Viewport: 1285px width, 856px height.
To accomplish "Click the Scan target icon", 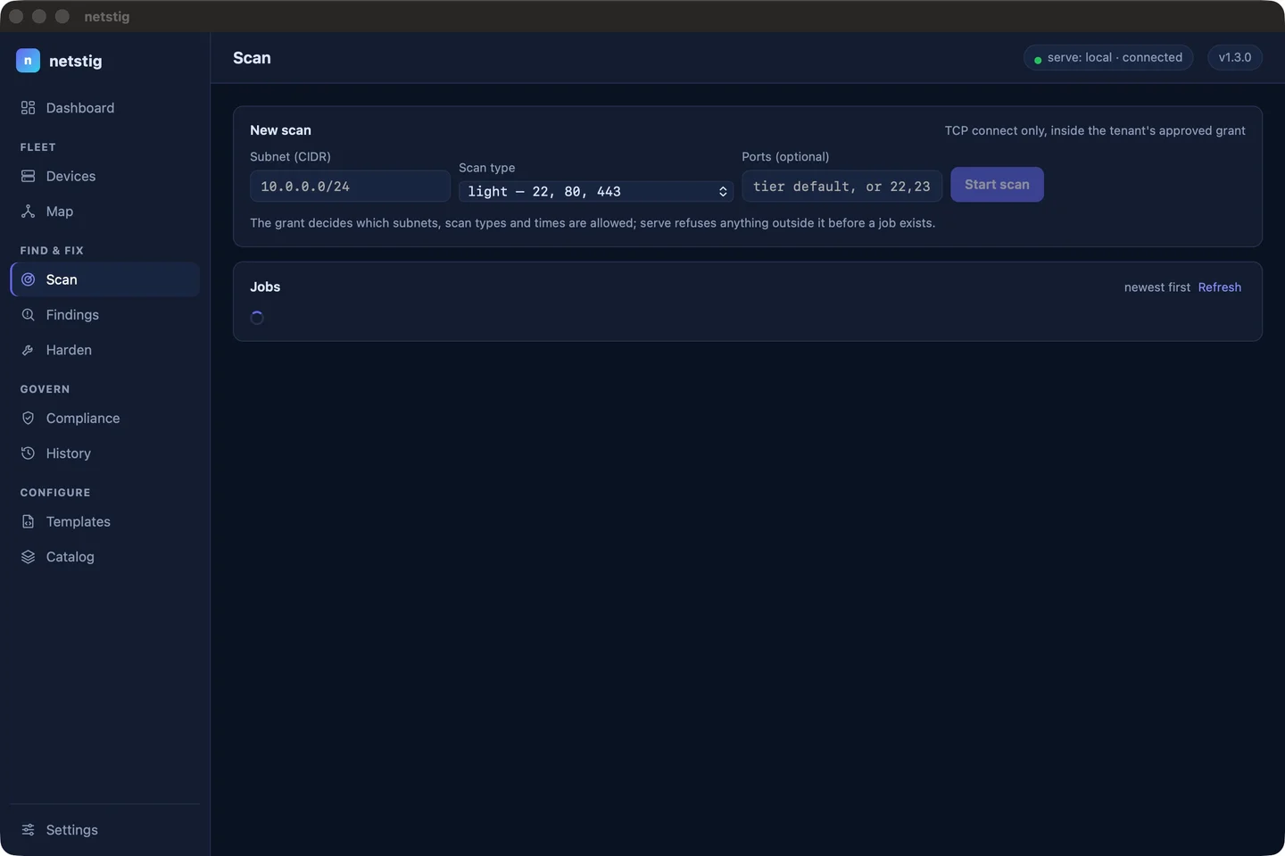I will pyautogui.click(x=28, y=279).
